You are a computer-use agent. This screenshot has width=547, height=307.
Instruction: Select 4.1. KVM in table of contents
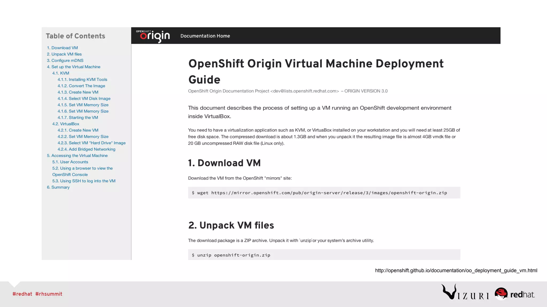coord(61,73)
